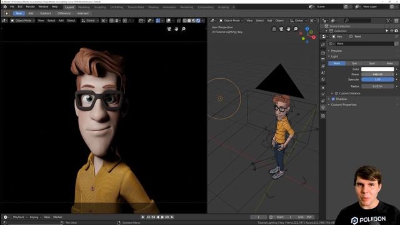Click the camera view icon in right viewport

click(281, 29)
